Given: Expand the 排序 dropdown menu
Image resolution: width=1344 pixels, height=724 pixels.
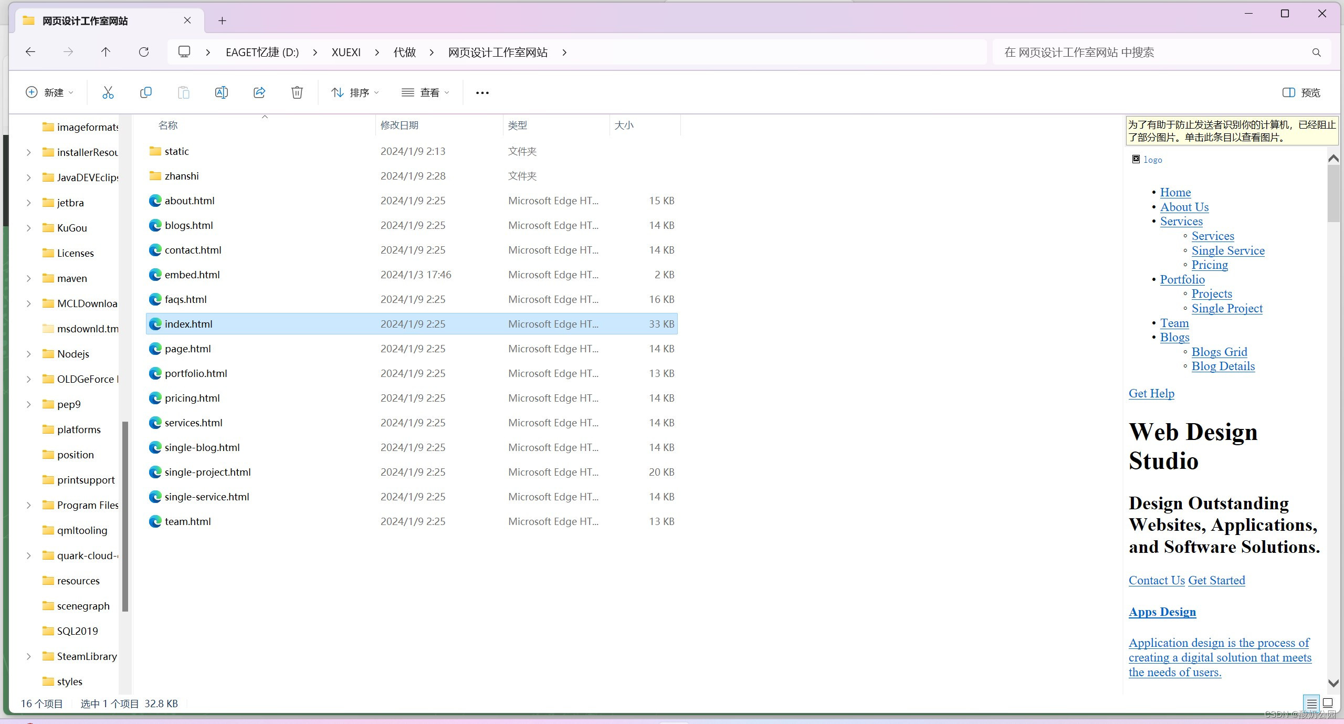Looking at the screenshot, I should click(355, 92).
